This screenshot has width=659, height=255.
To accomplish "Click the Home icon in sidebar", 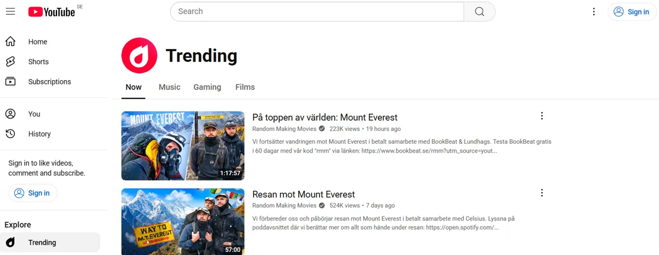I will click(x=10, y=42).
